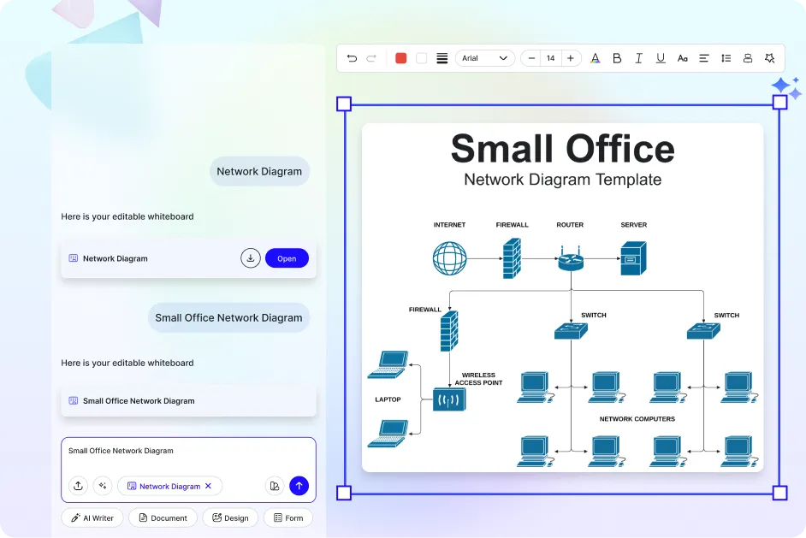The width and height of the screenshot is (806, 538).
Task: Apply the text alignment icon
Action: [704, 58]
